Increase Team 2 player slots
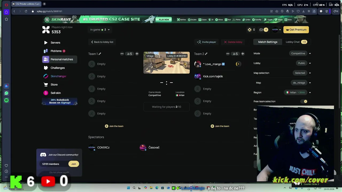The image size is (342, 192). 243,54
